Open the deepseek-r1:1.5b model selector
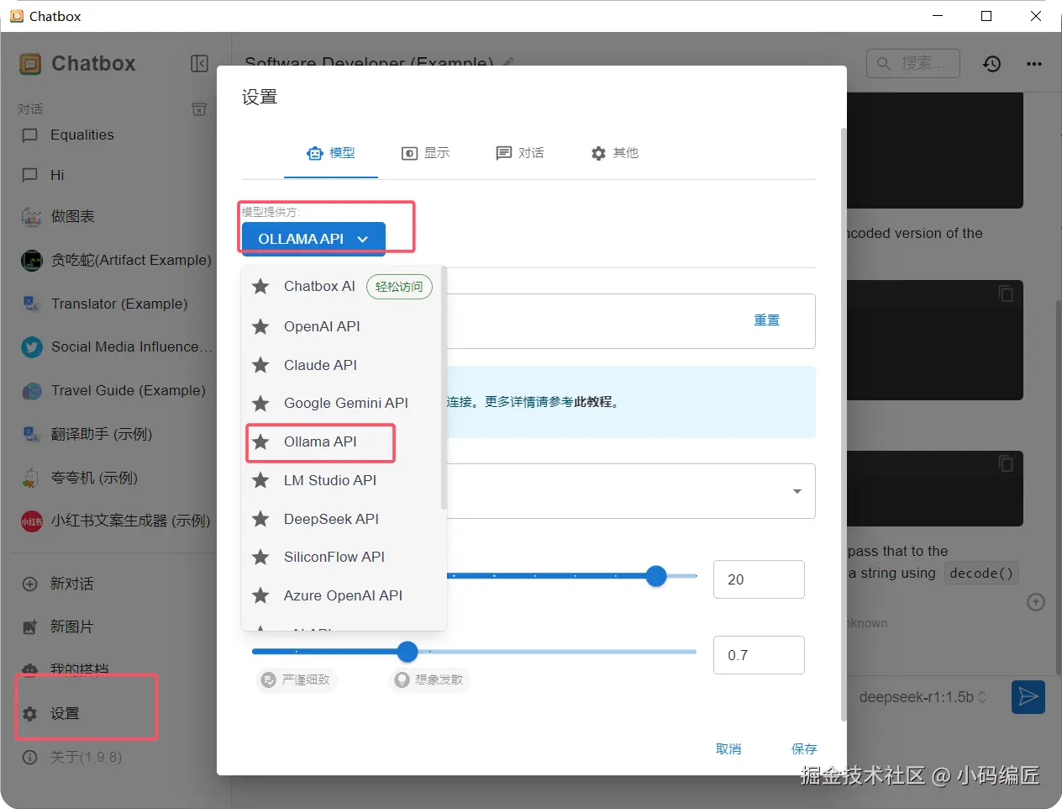This screenshot has width=1062, height=809. tap(923, 697)
